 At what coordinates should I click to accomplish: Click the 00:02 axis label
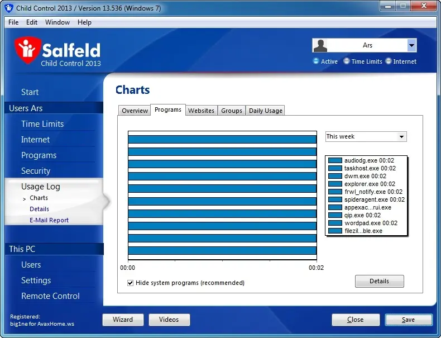click(316, 268)
